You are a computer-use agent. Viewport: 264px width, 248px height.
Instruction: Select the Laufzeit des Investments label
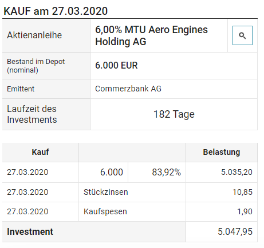point(32,114)
